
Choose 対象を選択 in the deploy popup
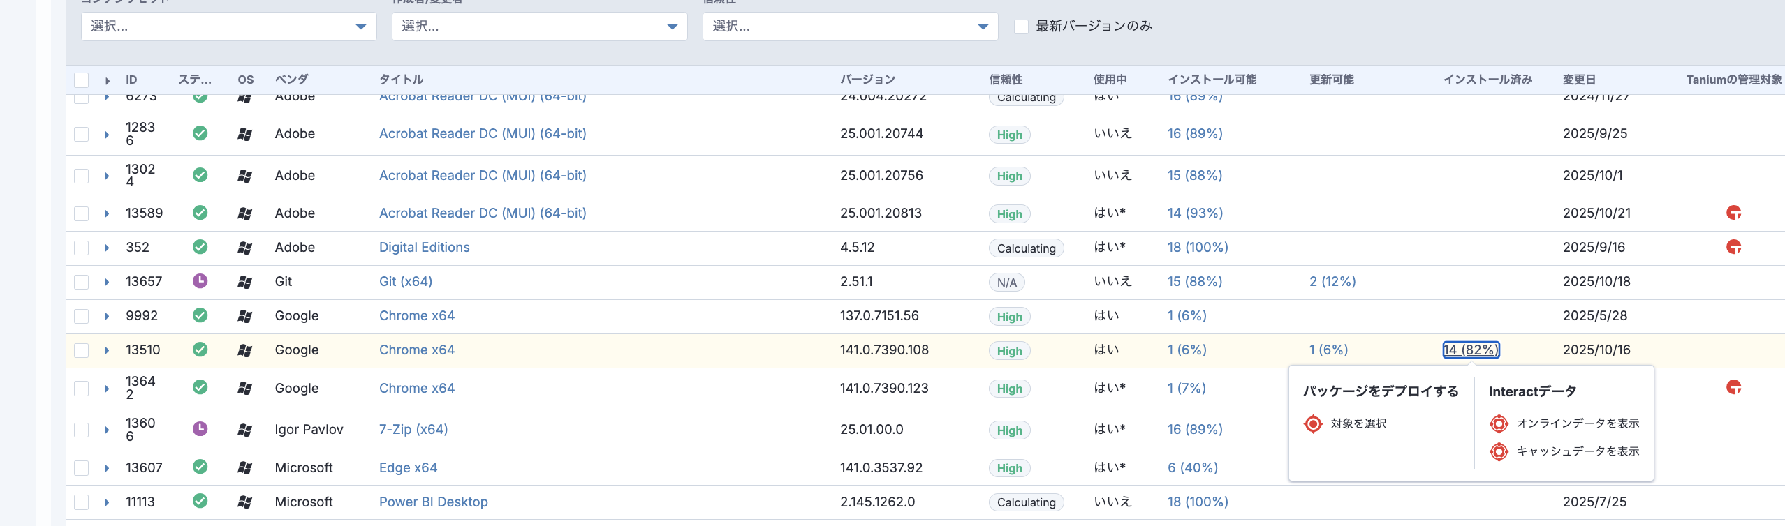1358,423
